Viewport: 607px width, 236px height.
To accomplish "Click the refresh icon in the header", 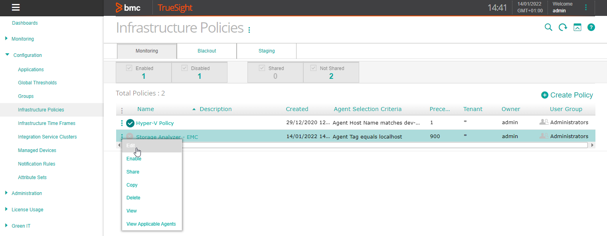I will (x=563, y=27).
